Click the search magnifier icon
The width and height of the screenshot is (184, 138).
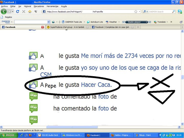pyautogui.click(x=174, y=11)
